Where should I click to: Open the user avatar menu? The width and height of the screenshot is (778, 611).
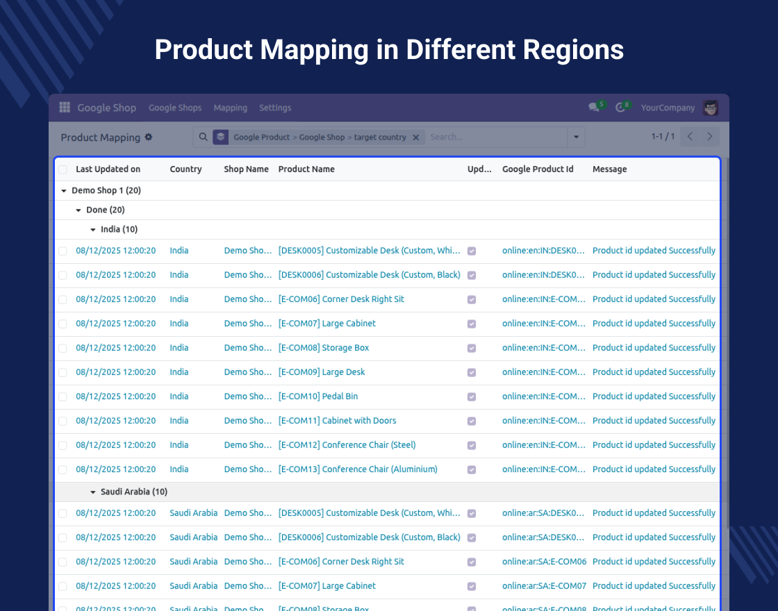pos(711,108)
